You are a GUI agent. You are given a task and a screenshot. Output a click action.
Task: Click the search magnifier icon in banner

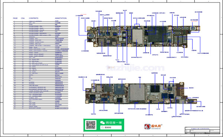pos(103,127)
